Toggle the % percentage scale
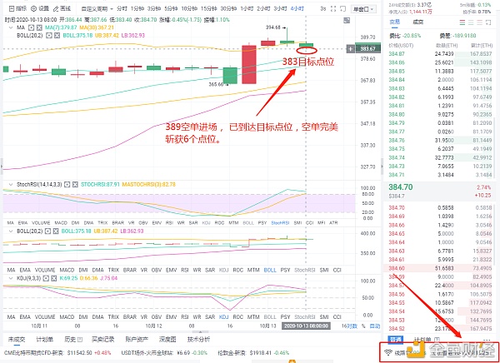Image resolution: width=500 pixels, height=363 pixels. pos(363,326)
